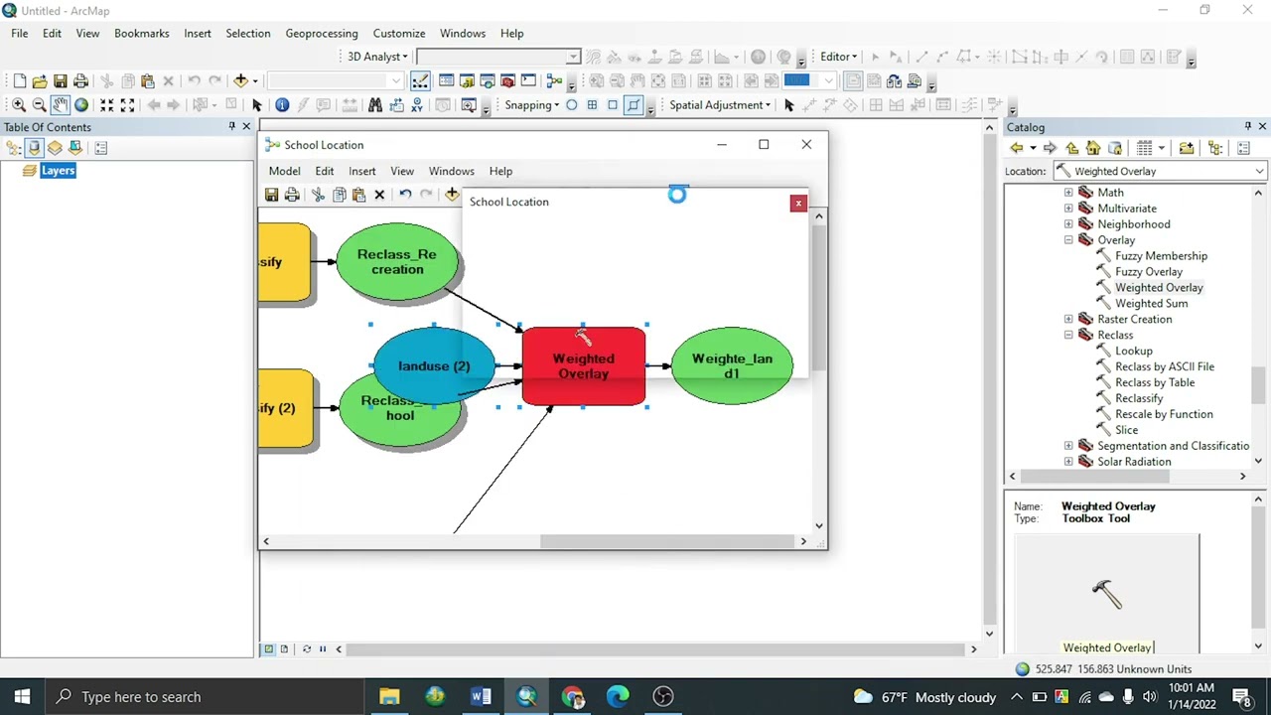This screenshot has height=715, width=1271.
Task: Open the Bookmarks menu in ArcMap
Action: pos(142,33)
